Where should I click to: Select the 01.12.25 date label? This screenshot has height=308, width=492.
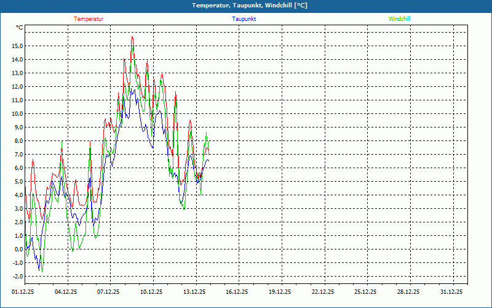[23, 293]
